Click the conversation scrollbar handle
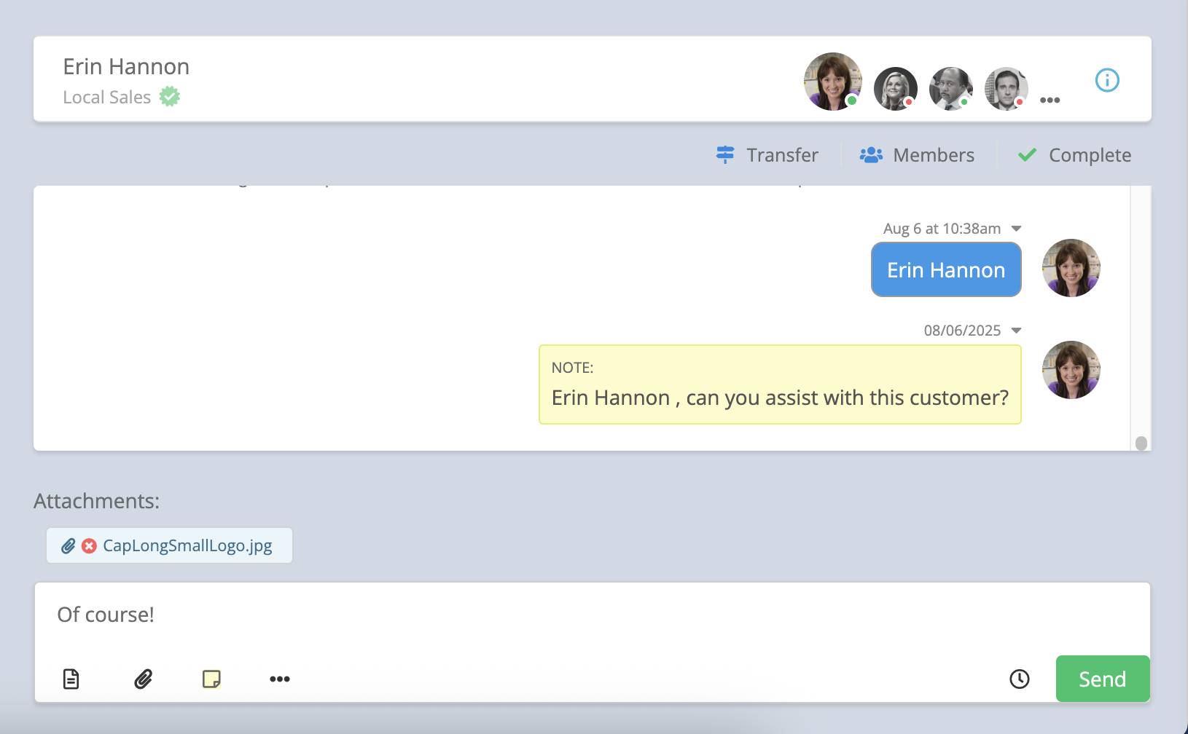 [1141, 443]
